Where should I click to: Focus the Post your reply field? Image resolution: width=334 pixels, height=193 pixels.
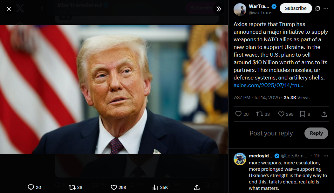271,133
